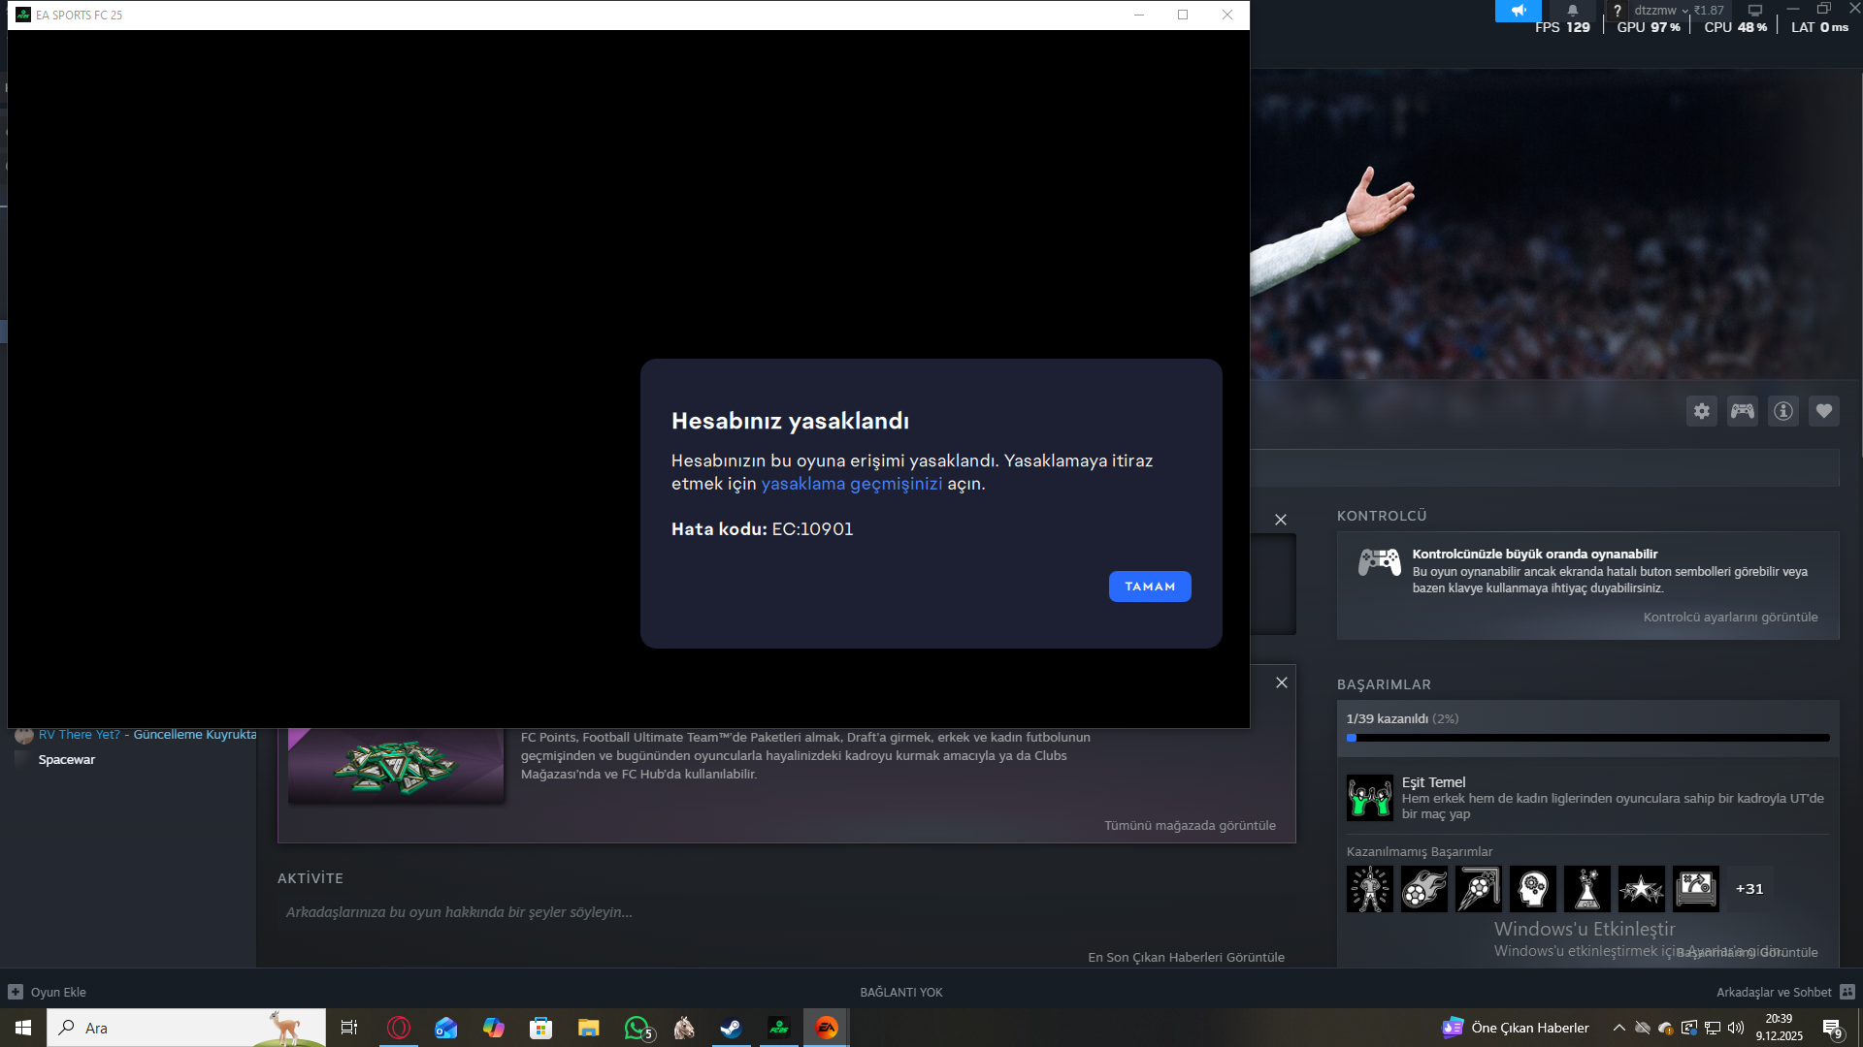Click the flaming football achievement icon

[x=1424, y=889]
